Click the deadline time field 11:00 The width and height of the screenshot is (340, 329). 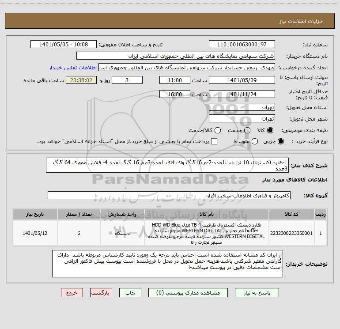[x=175, y=80]
